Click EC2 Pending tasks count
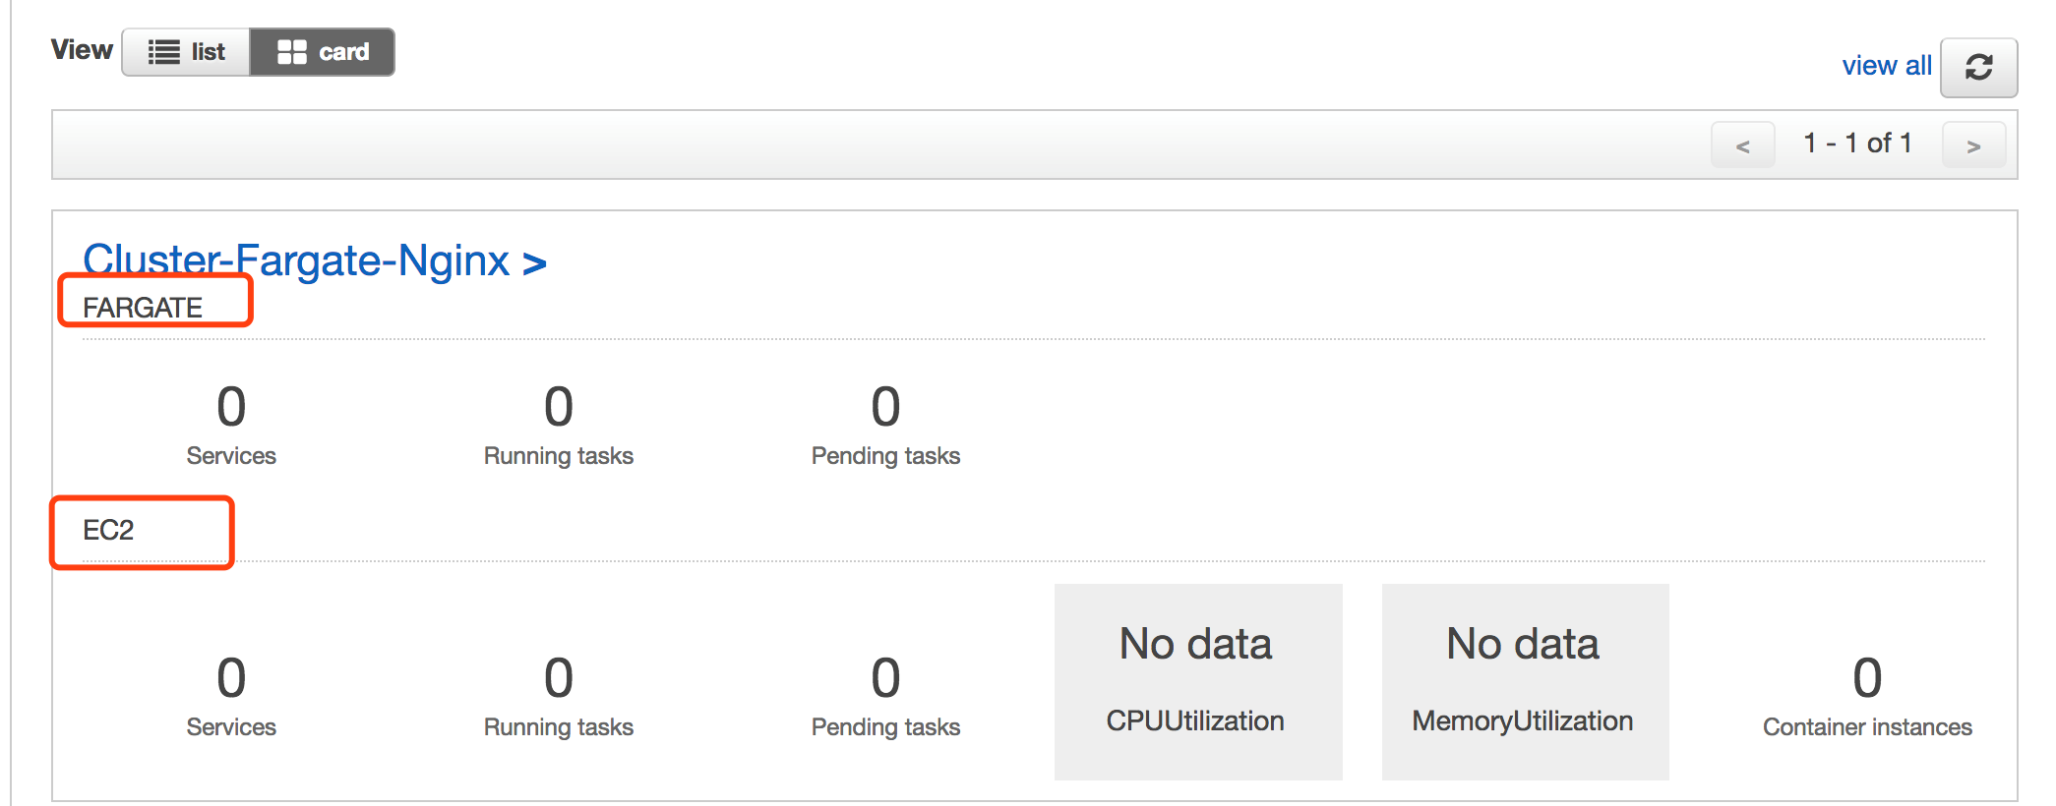Screen dimensions: 2056x806 tap(885, 678)
